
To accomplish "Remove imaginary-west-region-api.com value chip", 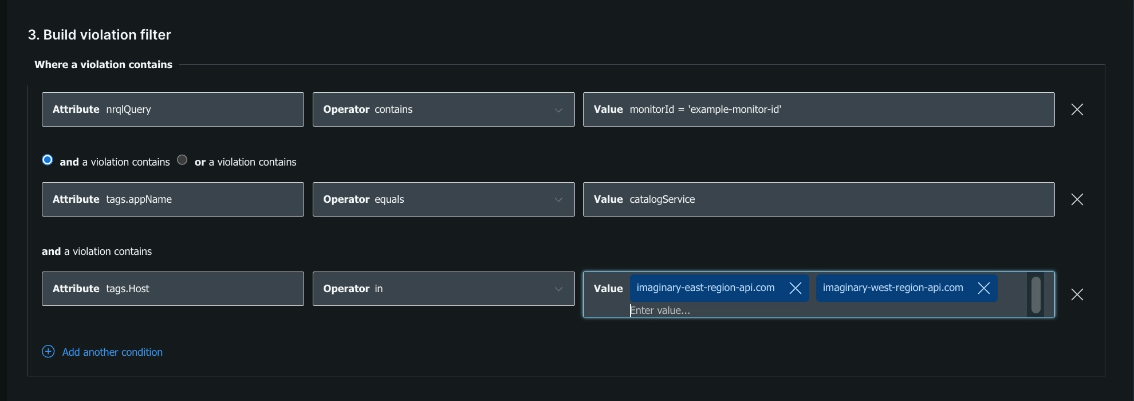I will (x=983, y=288).
